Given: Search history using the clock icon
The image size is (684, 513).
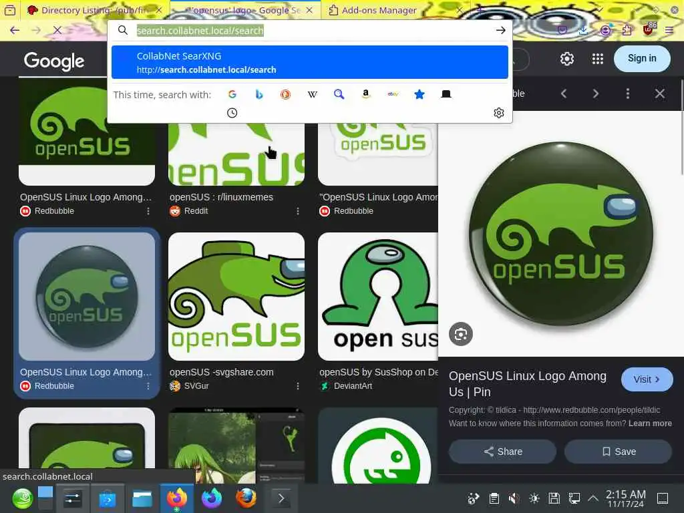Looking at the screenshot, I should pos(232,113).
